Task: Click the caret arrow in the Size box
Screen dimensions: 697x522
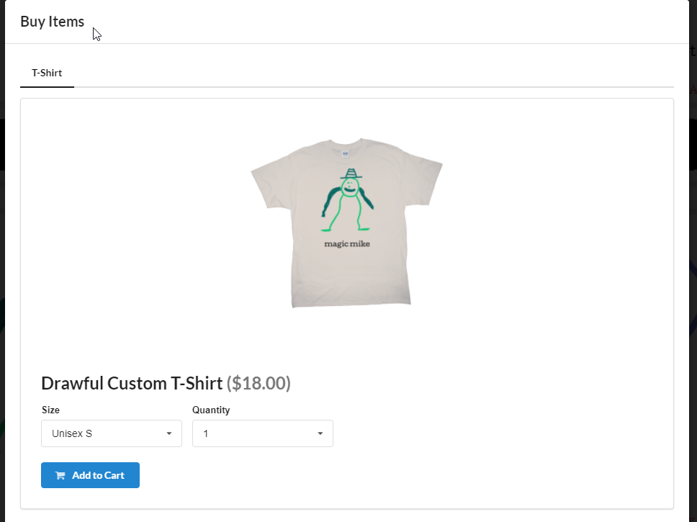Action: 169,433
